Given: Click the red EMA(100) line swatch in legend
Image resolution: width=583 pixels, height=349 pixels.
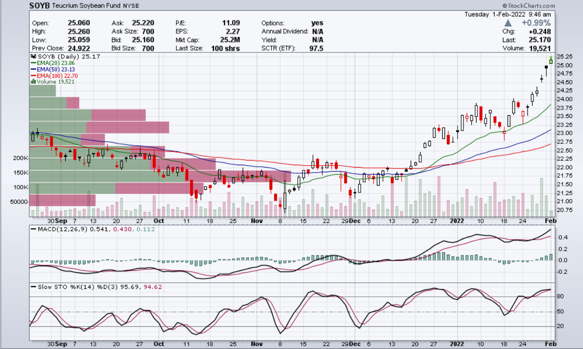Looking at the screenshot, I should point(33,75).
